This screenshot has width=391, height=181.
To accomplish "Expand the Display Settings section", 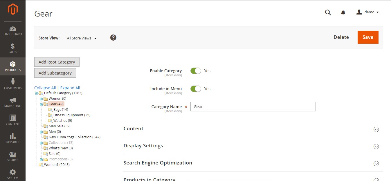I will (253, 146).
